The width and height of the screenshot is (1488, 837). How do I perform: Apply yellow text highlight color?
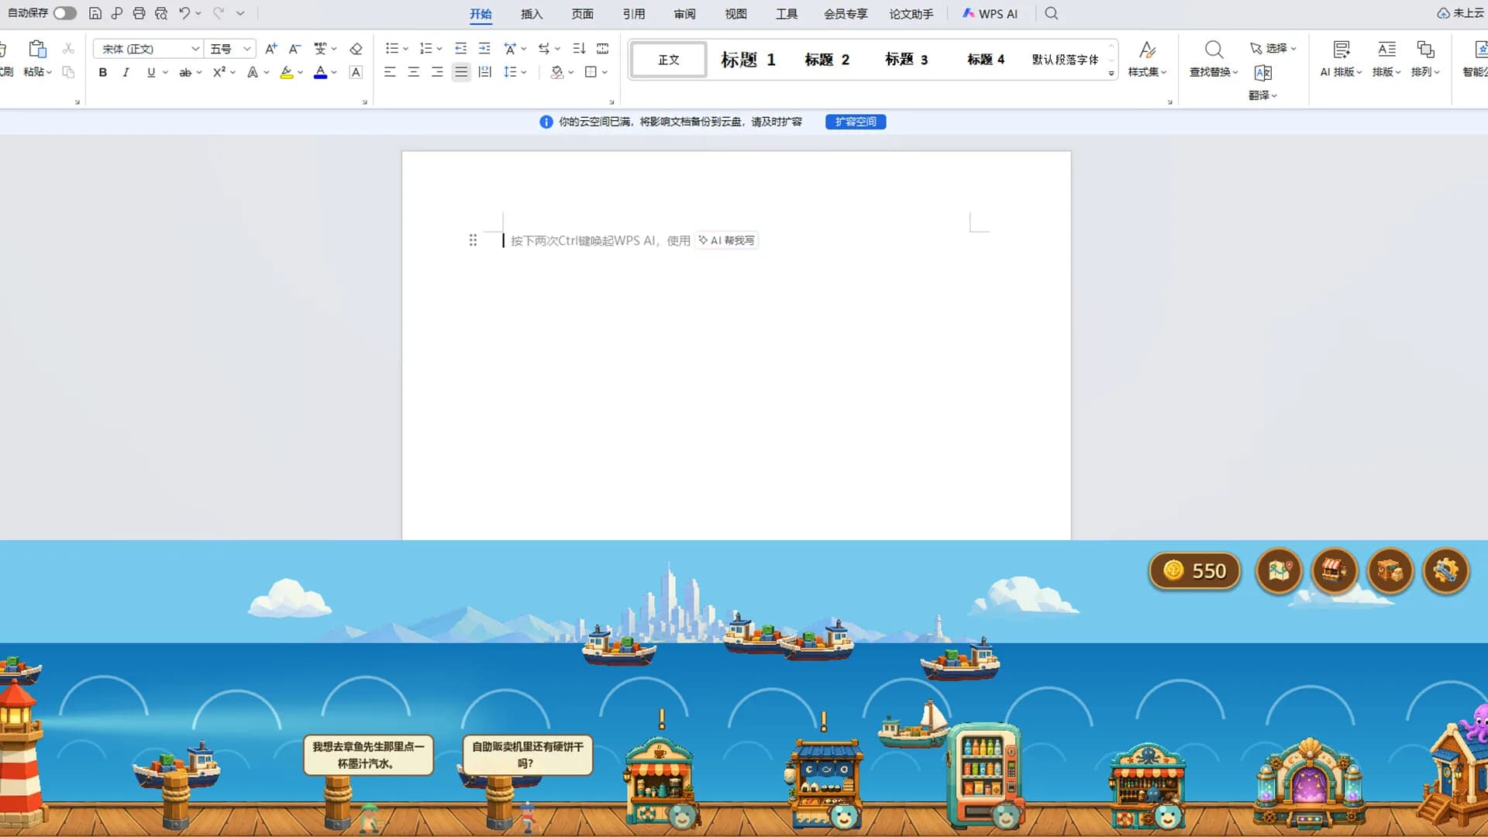(x=287, y=72)
